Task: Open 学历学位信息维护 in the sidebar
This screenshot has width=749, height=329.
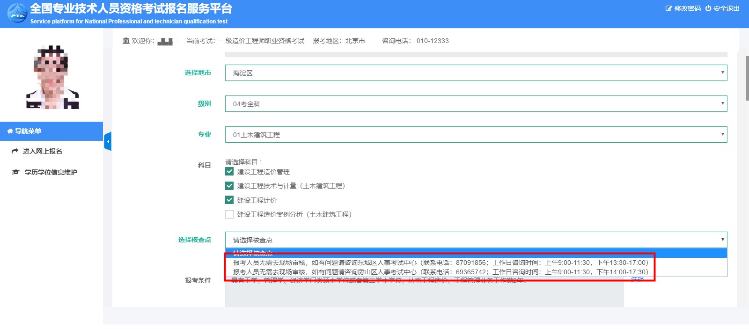Action: pos(51,172)
